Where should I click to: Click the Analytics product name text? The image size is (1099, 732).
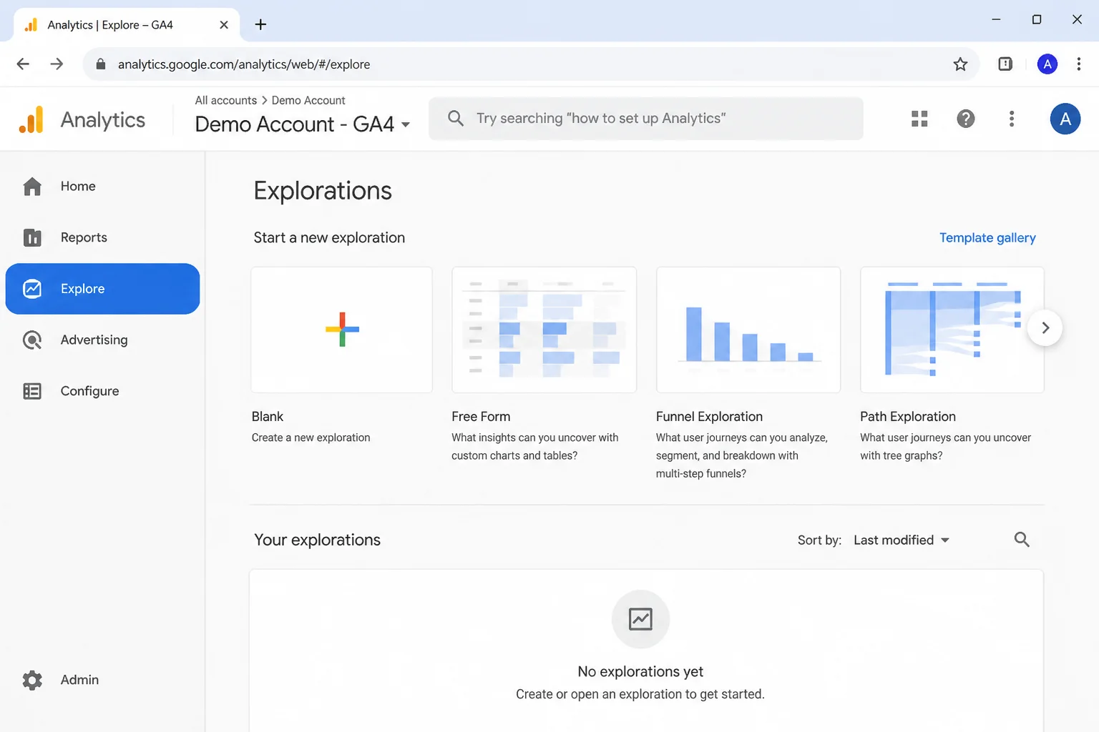[x=103, y=120]
